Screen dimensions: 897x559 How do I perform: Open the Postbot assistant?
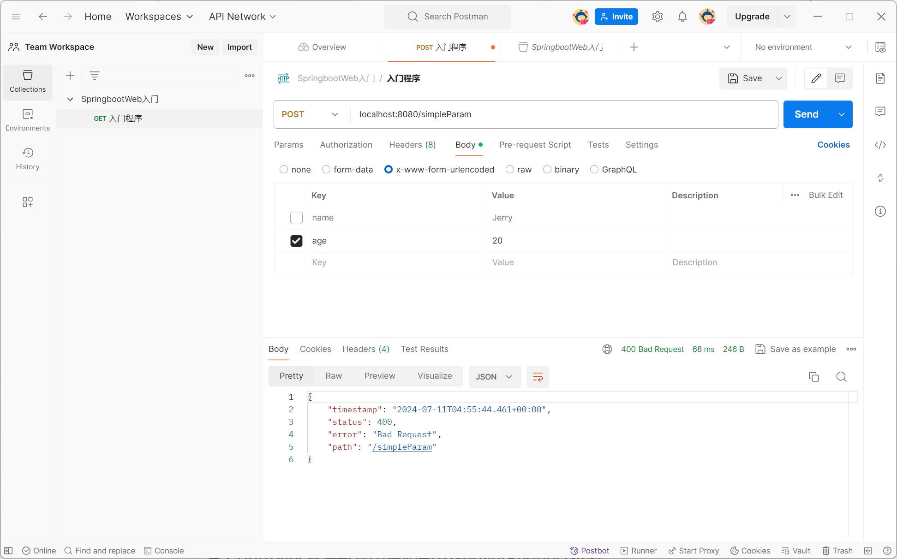[x=590, y=551]
